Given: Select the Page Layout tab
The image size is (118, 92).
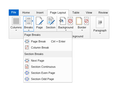Looking at the screenshot, I should [x=58, y=13].
